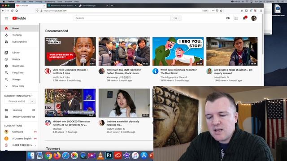Open the Firefox application hamburger menu
The image size is (287, 161).
click(261, 11)
